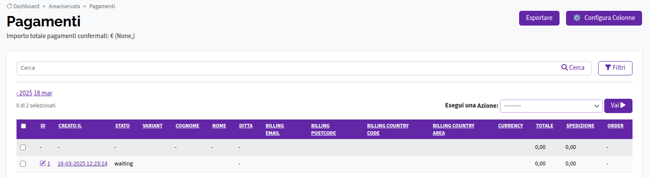Image resolution: width=649 pixels, height=178 pixels.
Task: Tick the checkbox of the dashes-only row
Action: pos(23,147)
